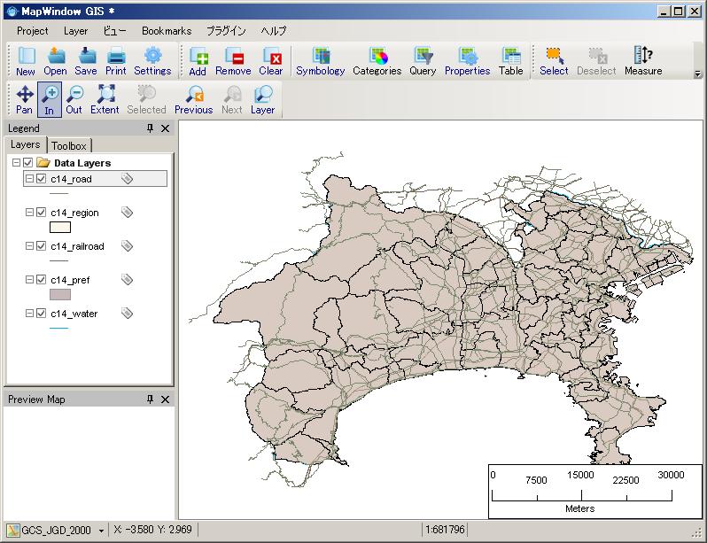Image resolution: width=707 pixels, height=543 pixels.
Task: Collapse the c14_region layer legend
Action: (x=29, y=213)
